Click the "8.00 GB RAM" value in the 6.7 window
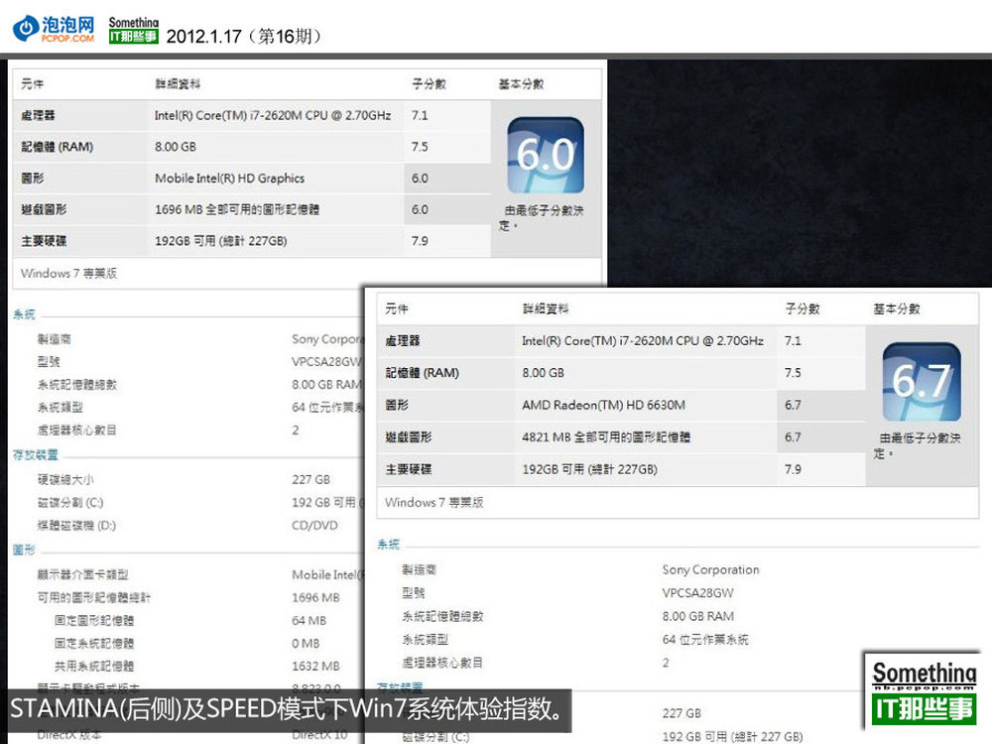The width and height of the screenshot is (992, 744). 697,616
